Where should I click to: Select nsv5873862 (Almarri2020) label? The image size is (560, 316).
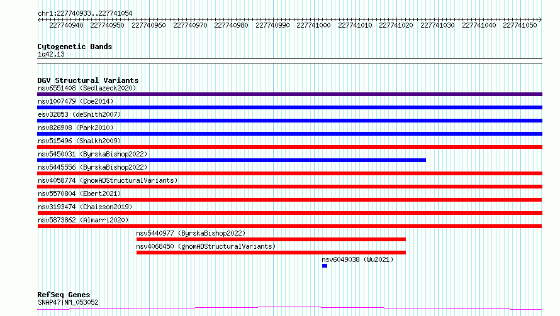pyautogui.click(x=83, y=220)
